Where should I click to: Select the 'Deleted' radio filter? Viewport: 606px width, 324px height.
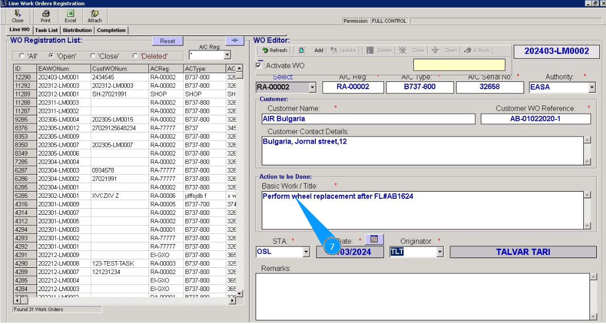click(x=135, y=56)
